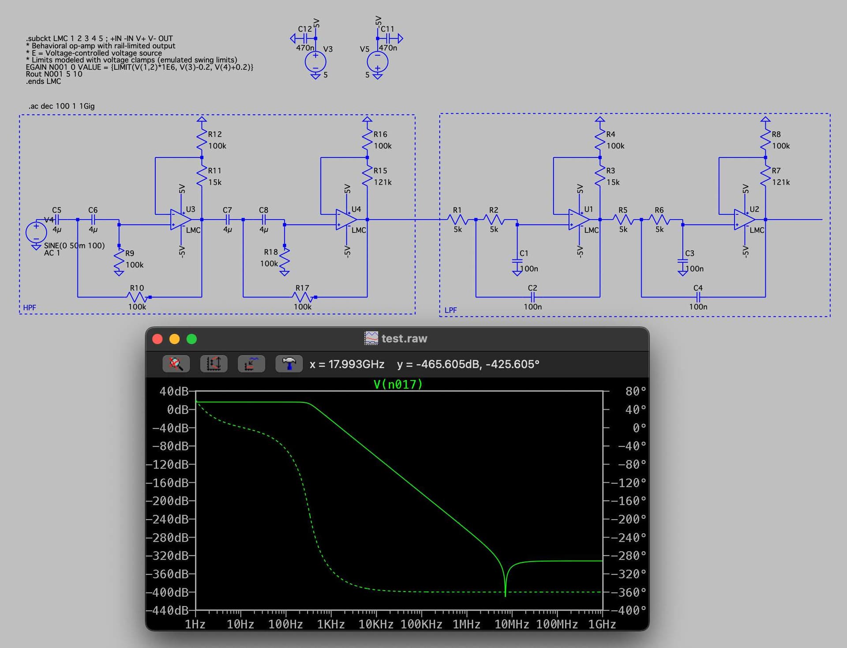Click the pick visible traces icon
Screen dimensions: 847x648
(x=251, y=364)
